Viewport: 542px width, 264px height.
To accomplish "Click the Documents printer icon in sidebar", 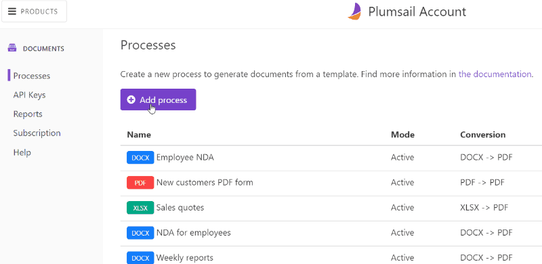I will tap(12, 48).
